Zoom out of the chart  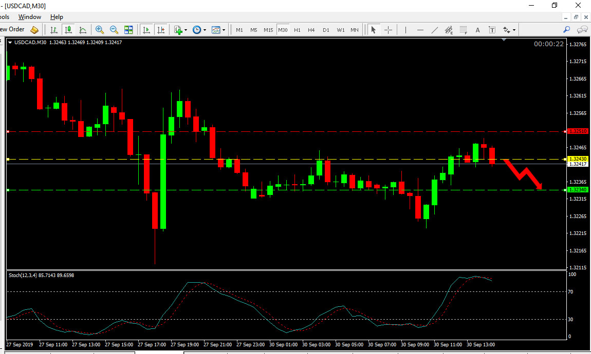(x=114, y=30)
